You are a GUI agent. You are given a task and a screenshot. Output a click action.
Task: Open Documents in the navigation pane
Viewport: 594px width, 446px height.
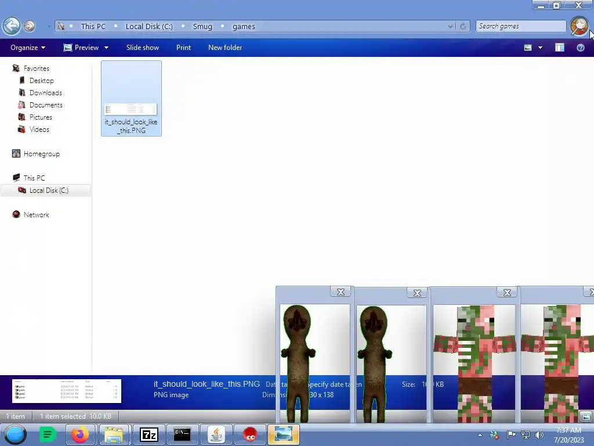46,105
